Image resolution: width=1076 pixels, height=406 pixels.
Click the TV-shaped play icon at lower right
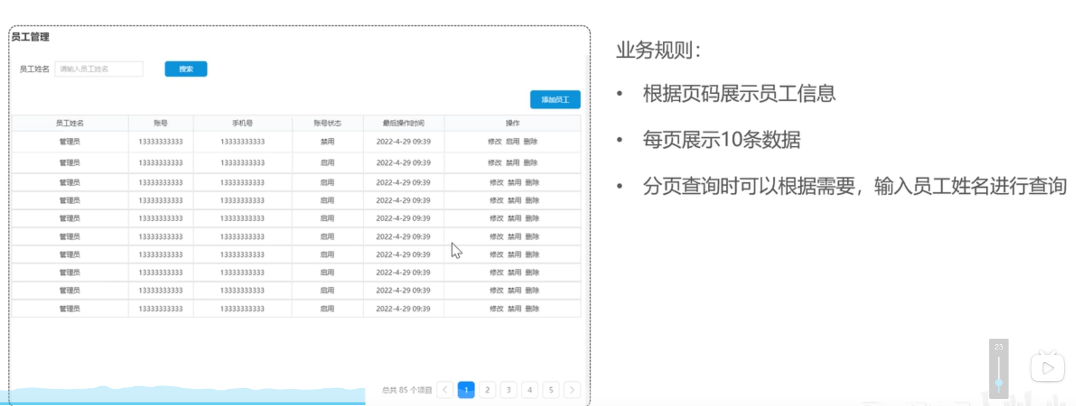coord(1048,367)
